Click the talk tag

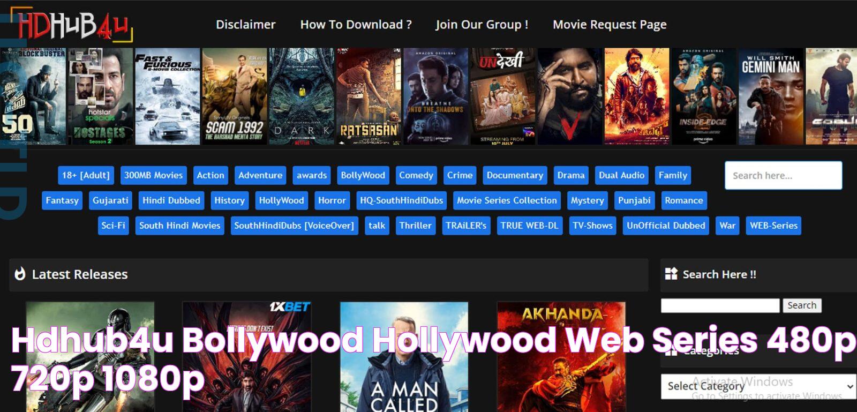(x=377, y=226)
